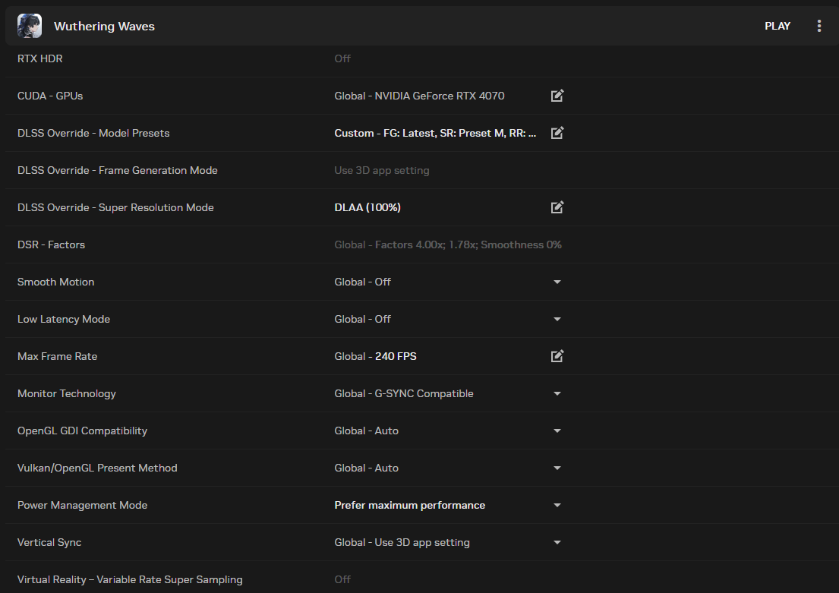Click DLSS Override - Frame Generation Mode label

tap(117, 170)
